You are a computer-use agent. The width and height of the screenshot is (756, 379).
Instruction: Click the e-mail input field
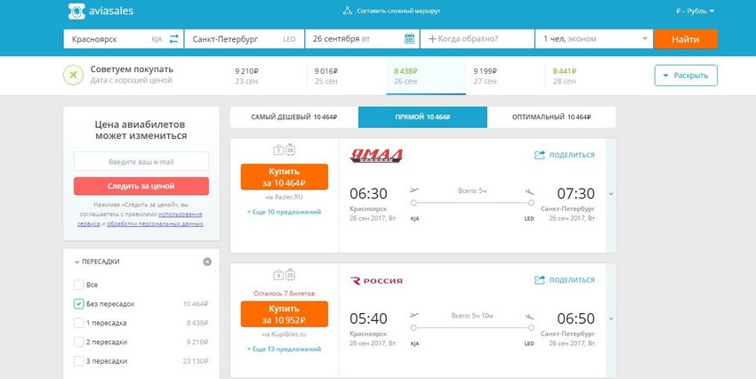coord(141,162)
